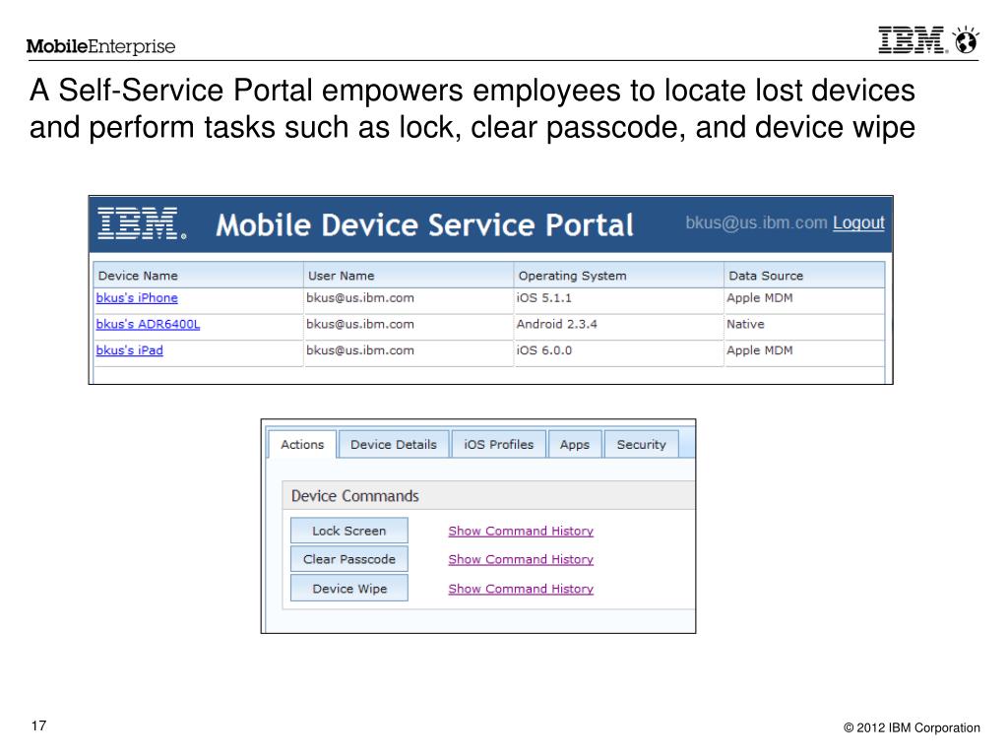Click the Mobile Device Service Portal title
Viewport: 1008px width, 756px height.
click(x=424, y=225)
